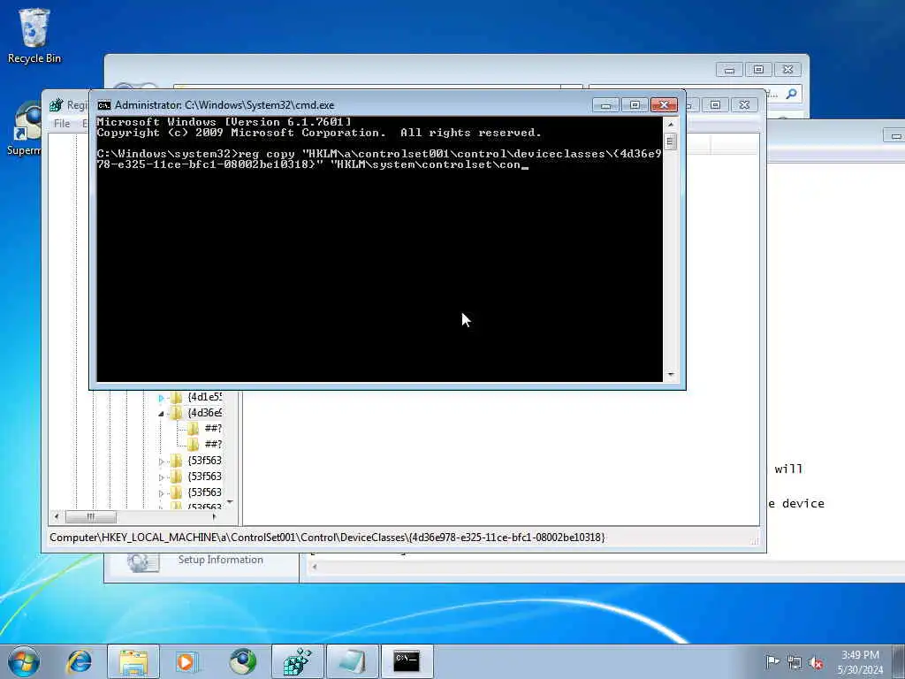
Task: Click the Microsoft Windows version line in cmd
Action: point(224,122)
